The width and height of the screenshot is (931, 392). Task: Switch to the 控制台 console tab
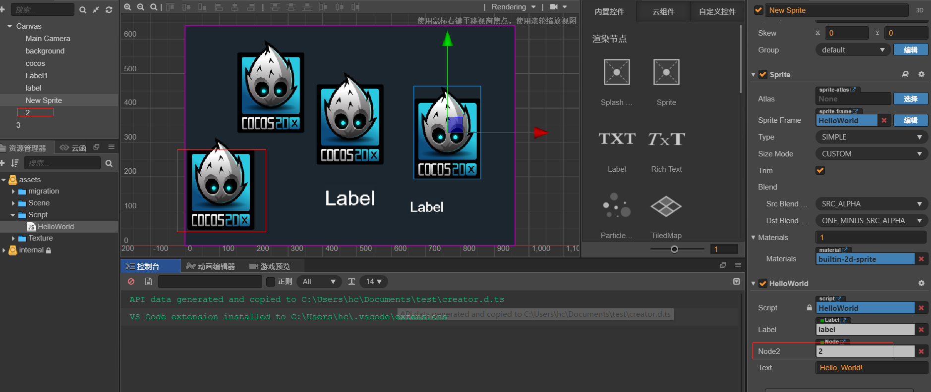pos(151,266)
